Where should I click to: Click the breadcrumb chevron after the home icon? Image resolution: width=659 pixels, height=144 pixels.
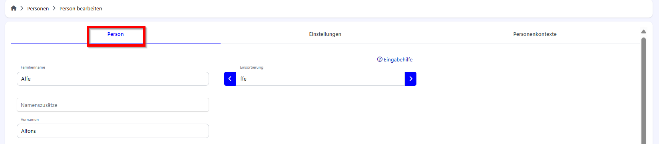click(22, 8)
